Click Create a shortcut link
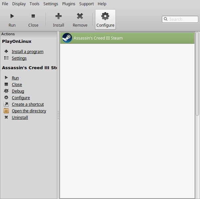The image size is (200, 199). (28, 104)
